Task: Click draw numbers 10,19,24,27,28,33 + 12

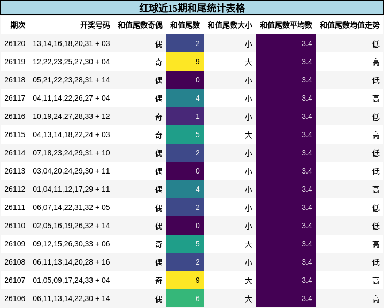Action: [71, 116]
